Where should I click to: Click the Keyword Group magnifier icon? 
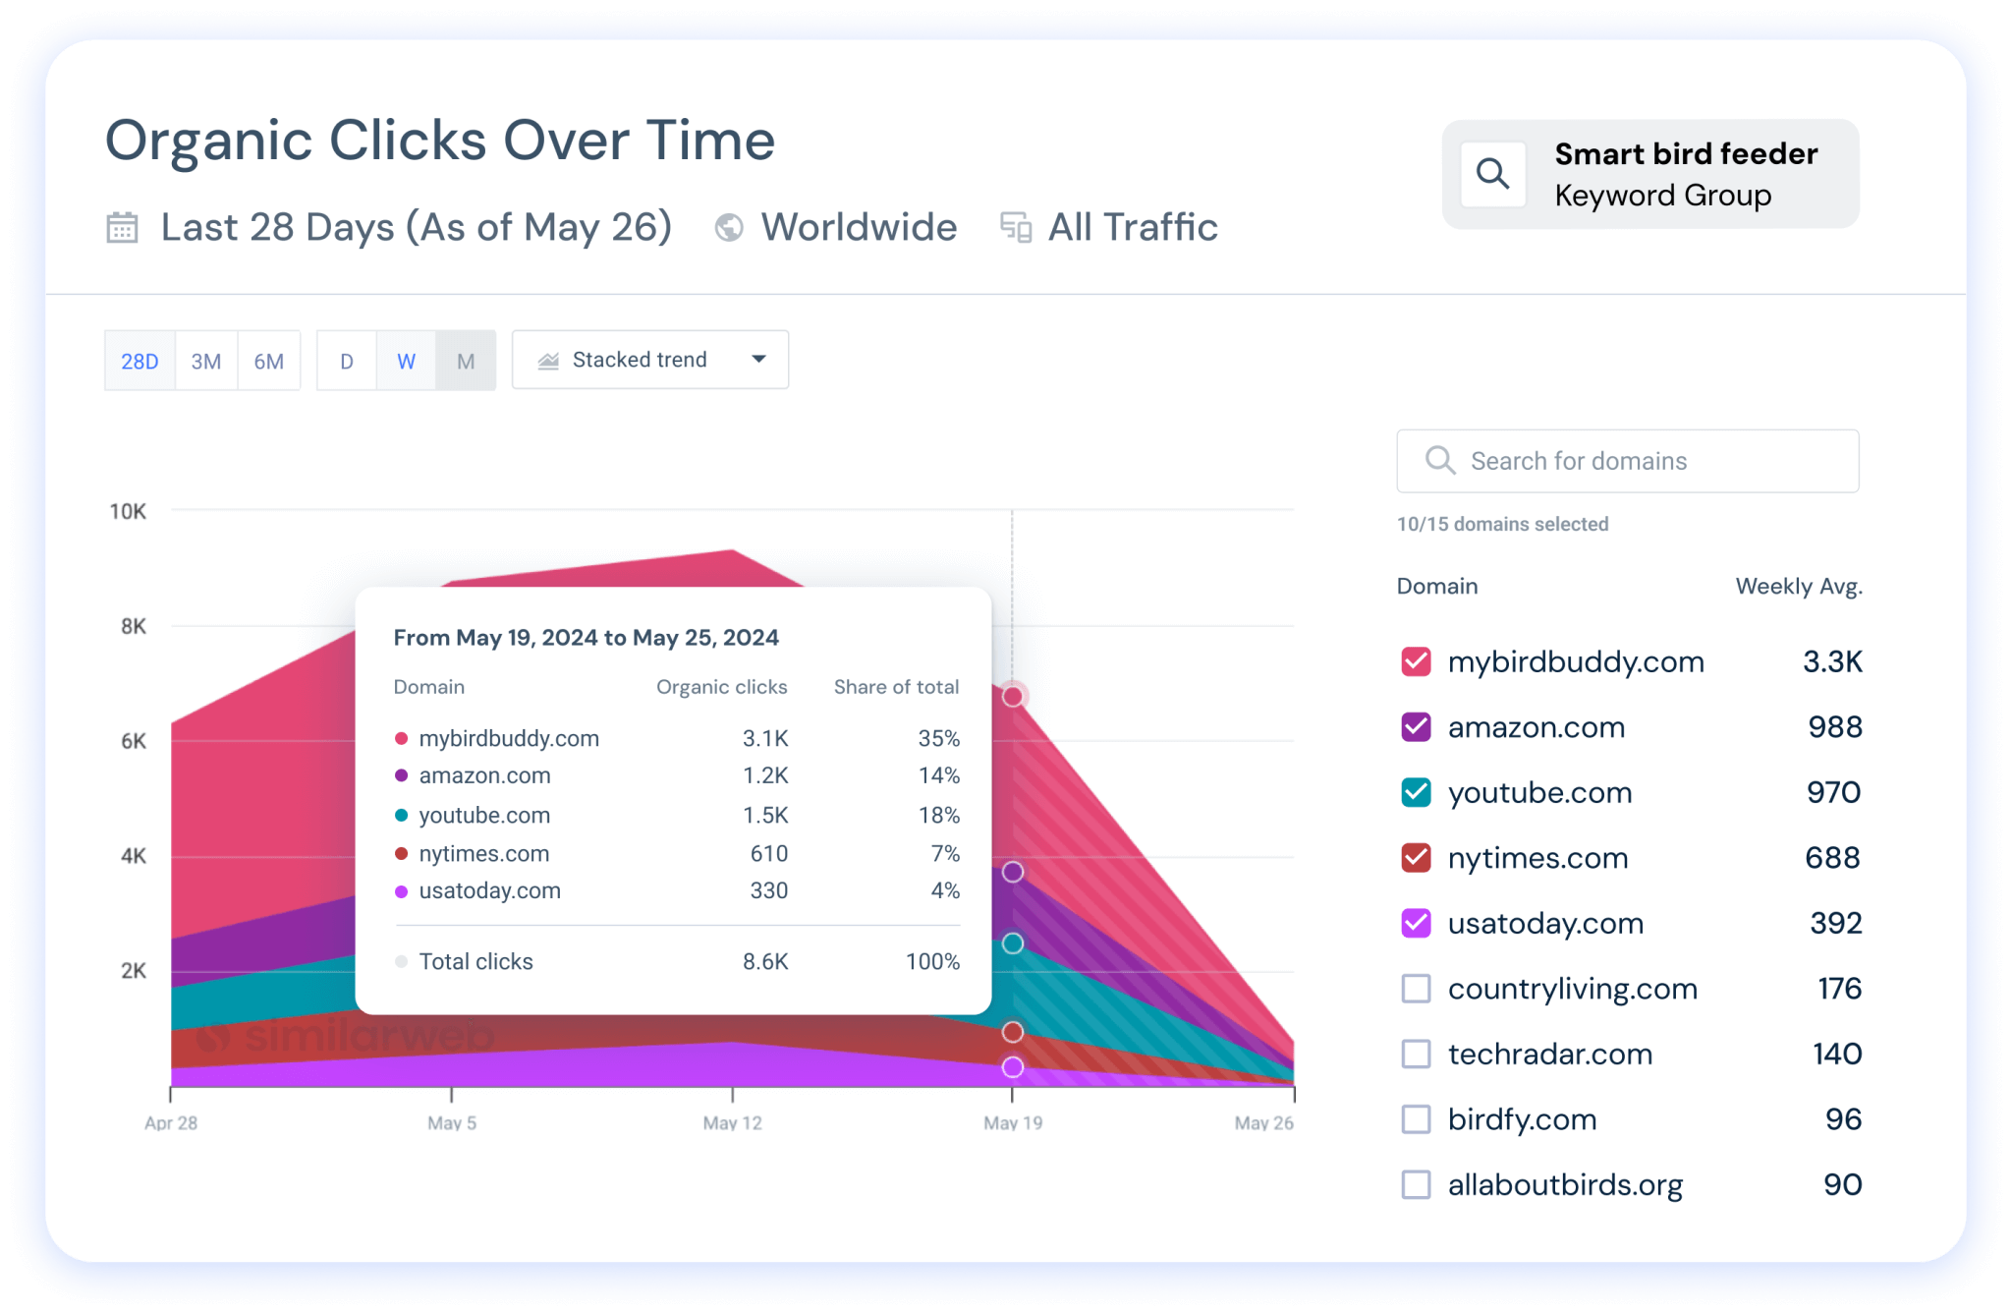[1492, 174]
